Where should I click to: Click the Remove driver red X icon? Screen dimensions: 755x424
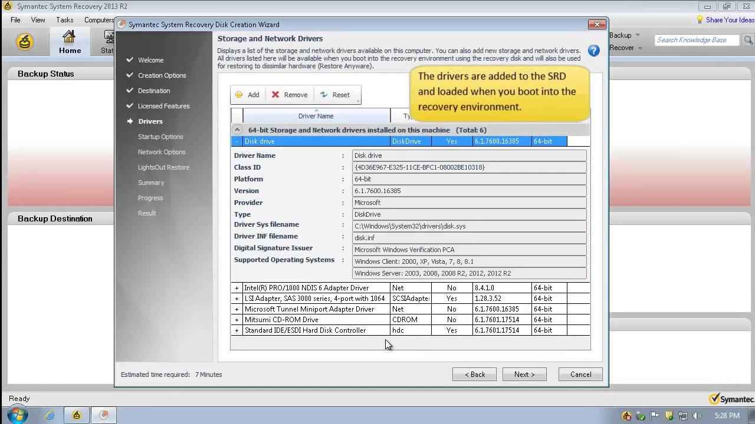275,95
